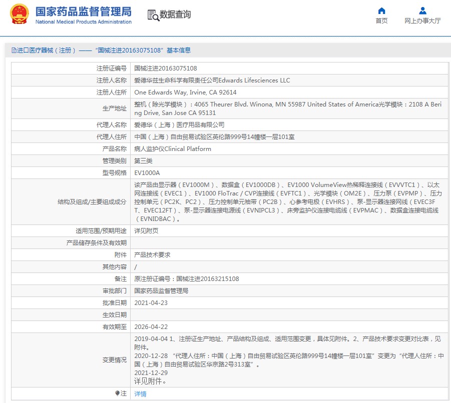451x403 pixels.
Task: Click the document icon before 进口医疗器械
Action: (14, 50)
